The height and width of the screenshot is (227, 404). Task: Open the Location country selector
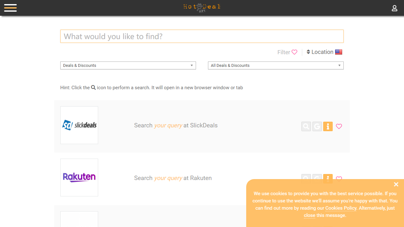pos(324,52)
